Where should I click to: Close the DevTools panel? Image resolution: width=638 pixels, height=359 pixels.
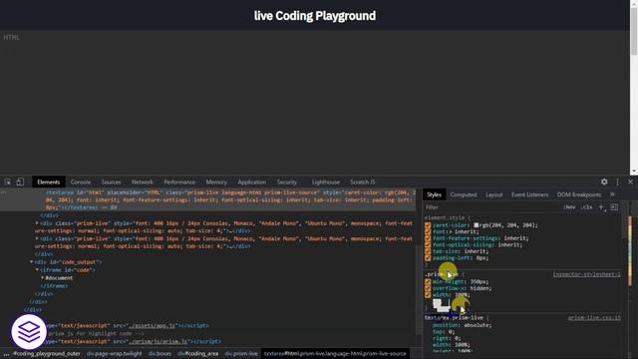630,181
